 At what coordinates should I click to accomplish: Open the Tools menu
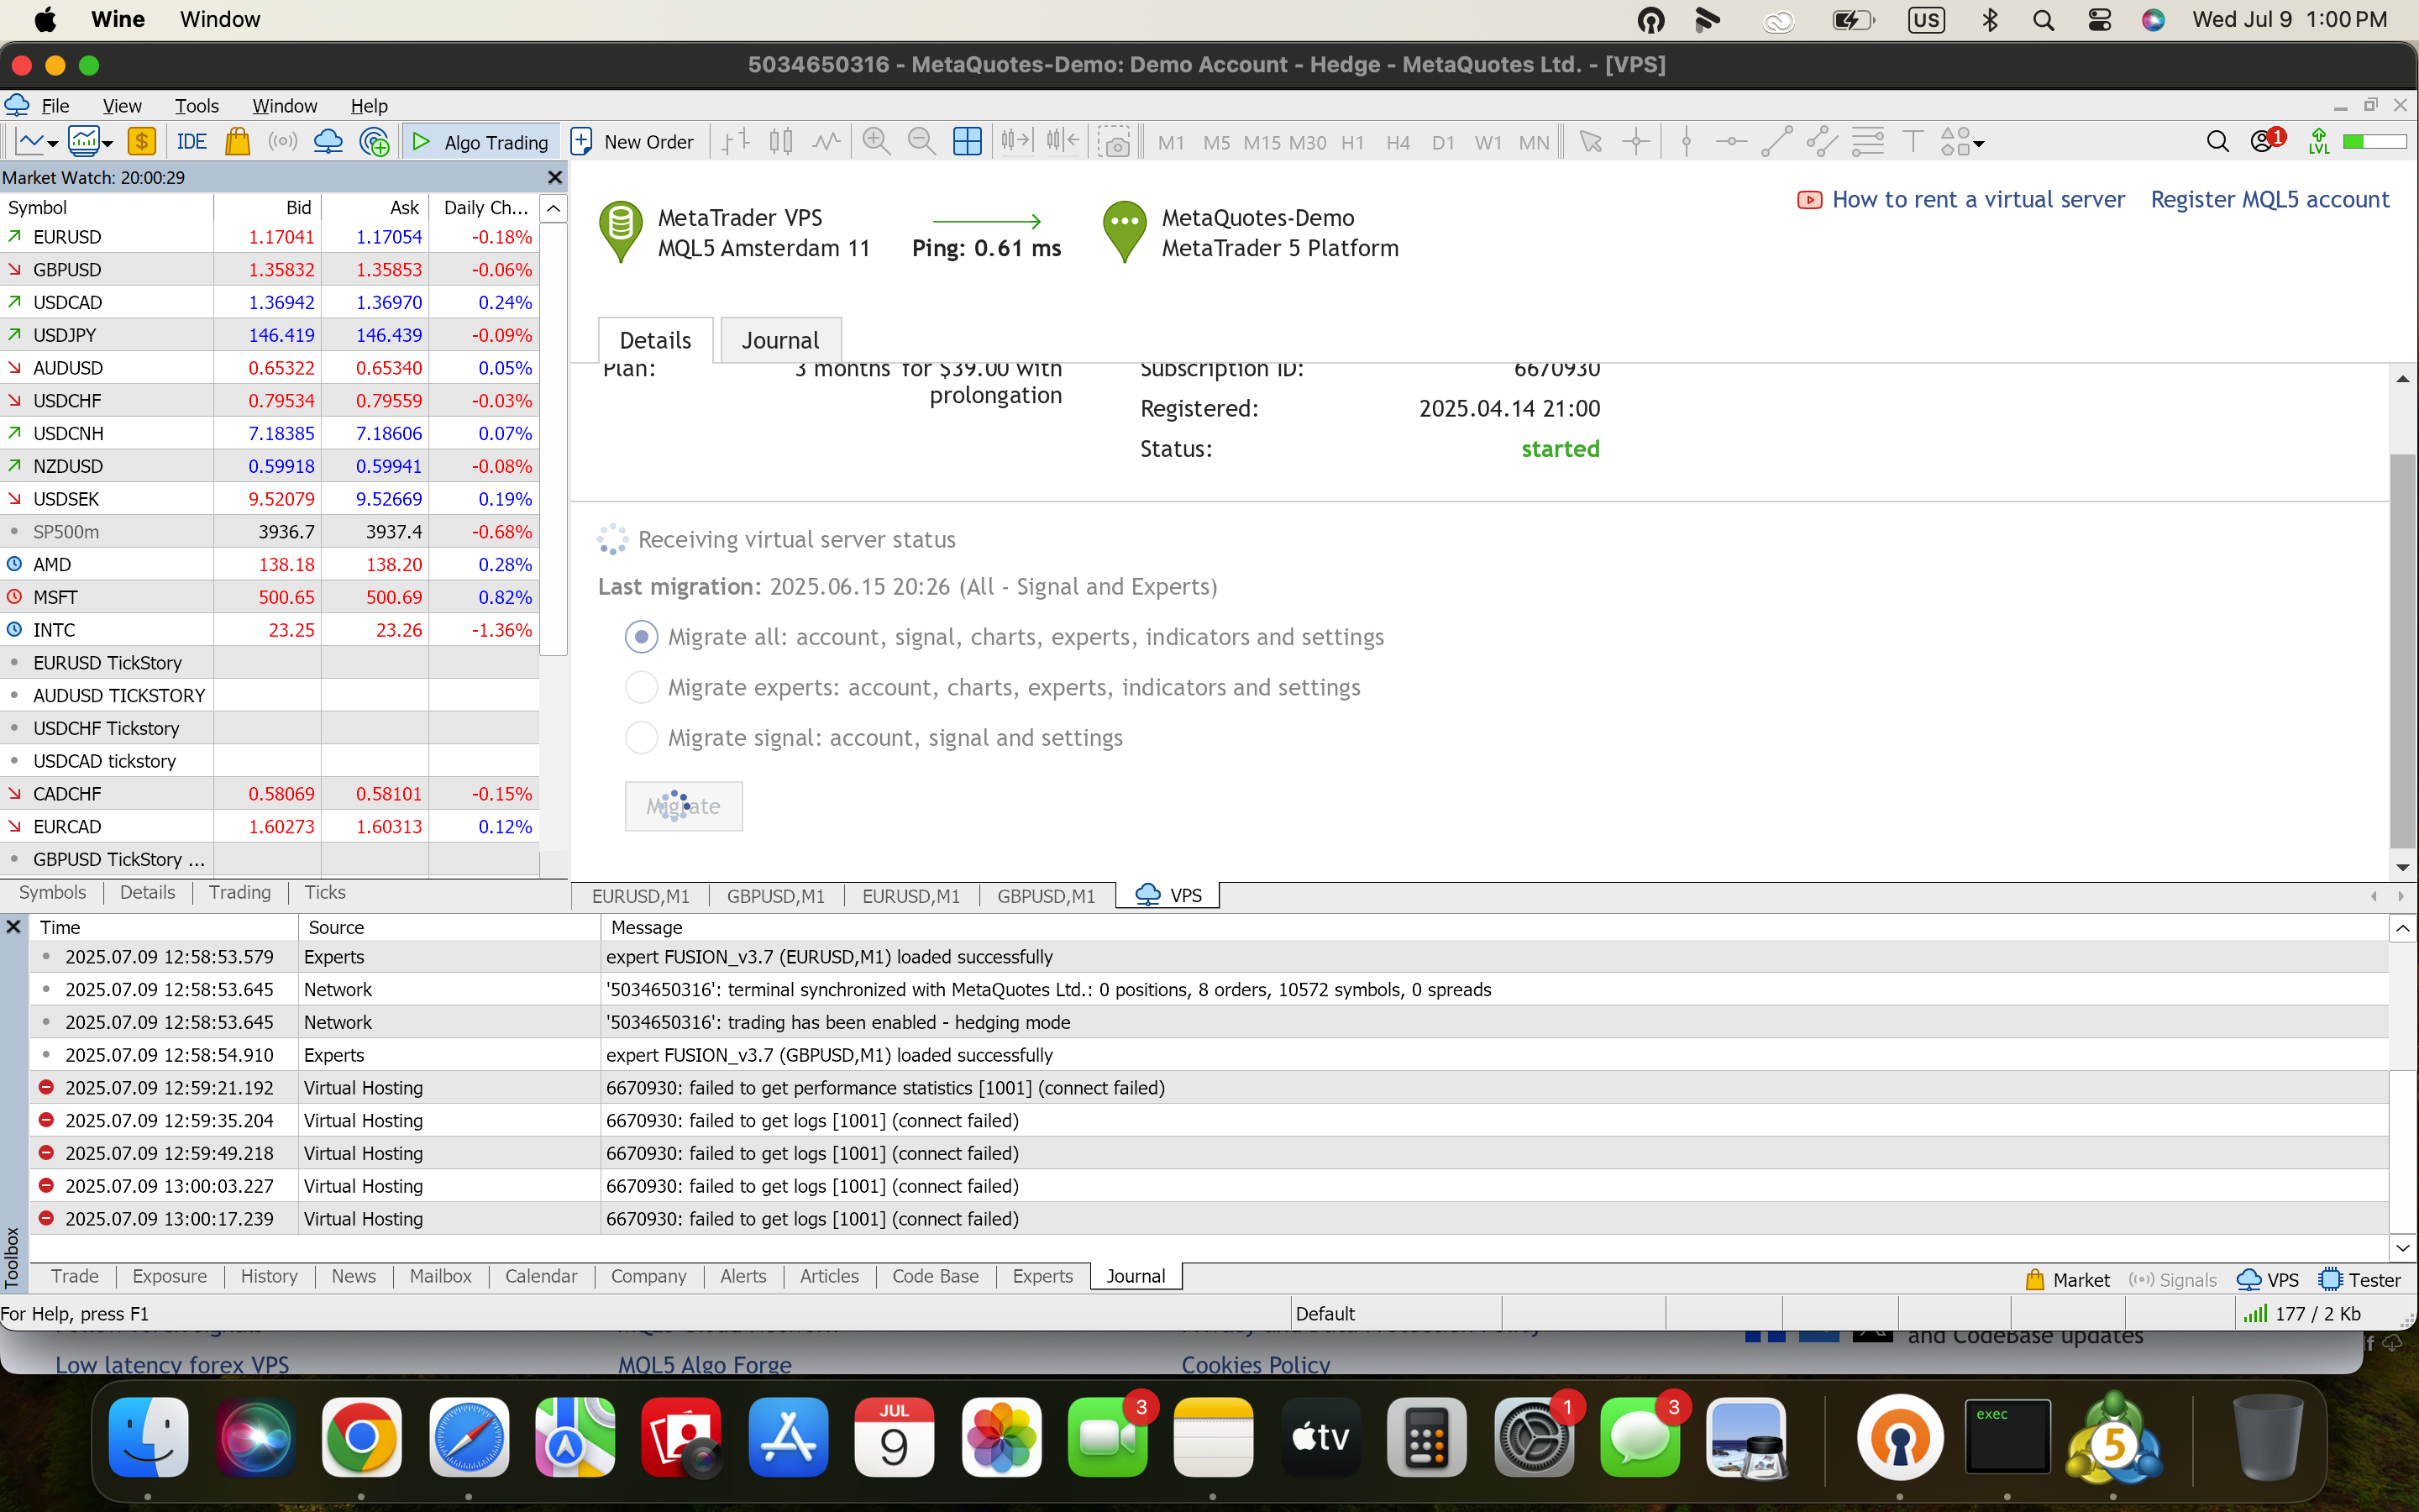click(197, 106)
